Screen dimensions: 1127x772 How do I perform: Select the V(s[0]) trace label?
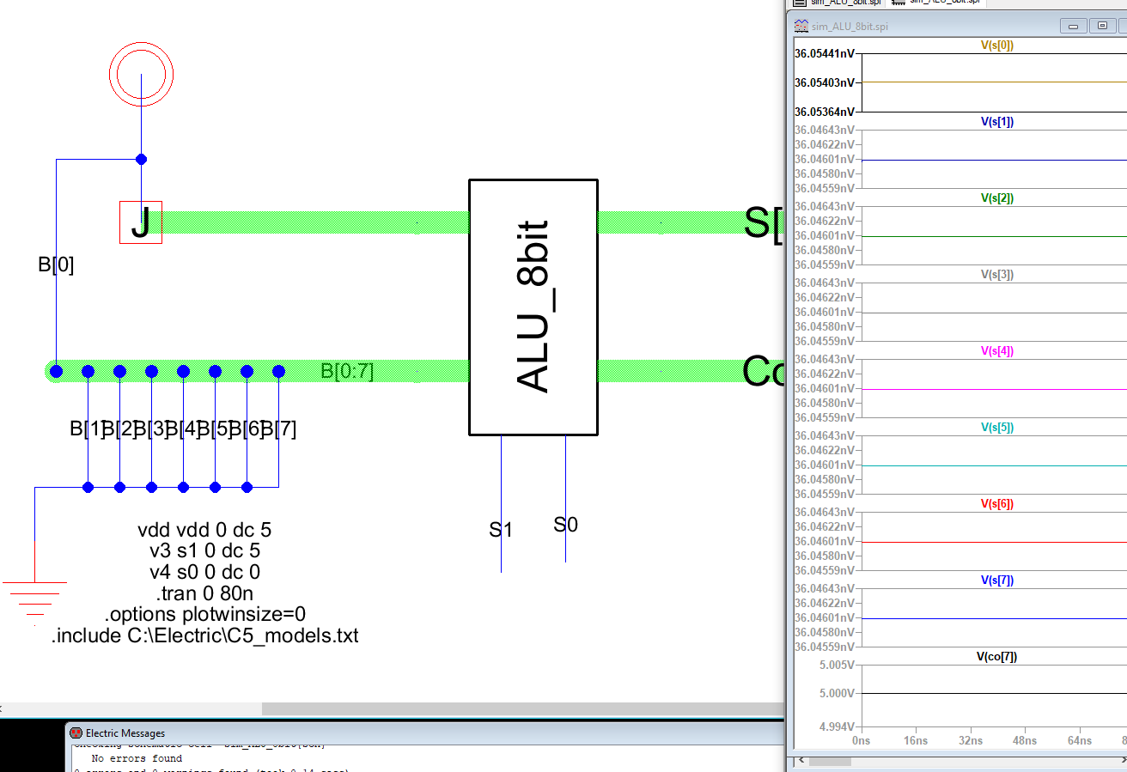pyautogui.click(x=996, y=46)
